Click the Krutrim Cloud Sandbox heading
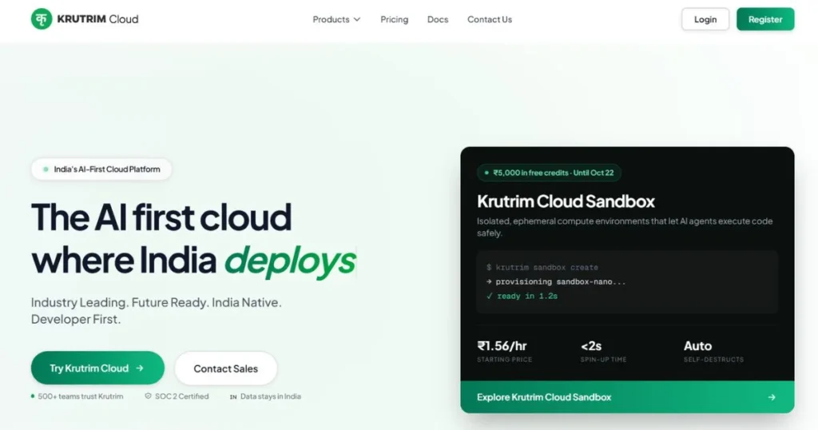Viewport: 818px width, 430px height. coord(566,201)
